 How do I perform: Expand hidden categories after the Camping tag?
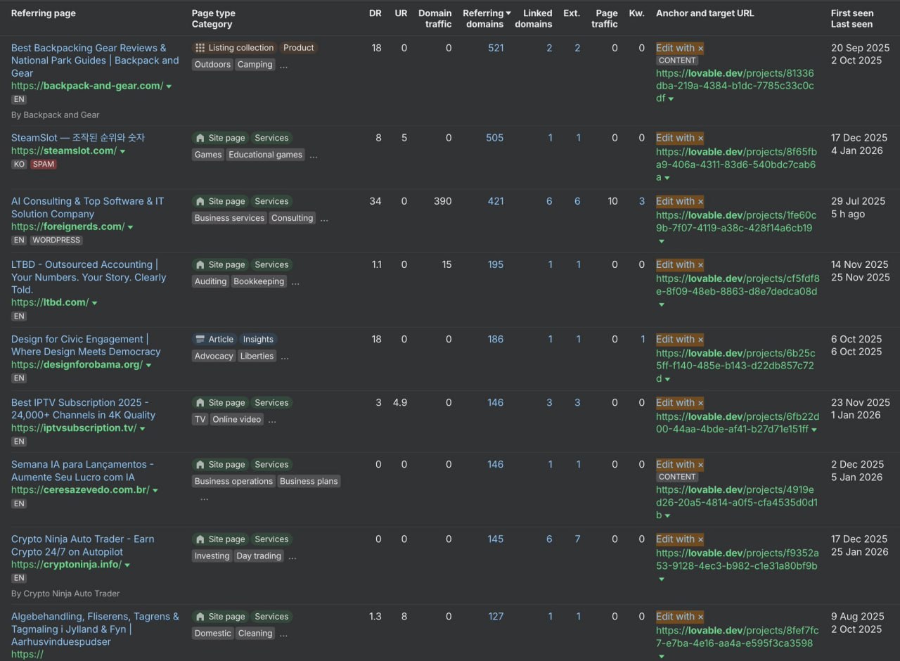tap(283, 65)
